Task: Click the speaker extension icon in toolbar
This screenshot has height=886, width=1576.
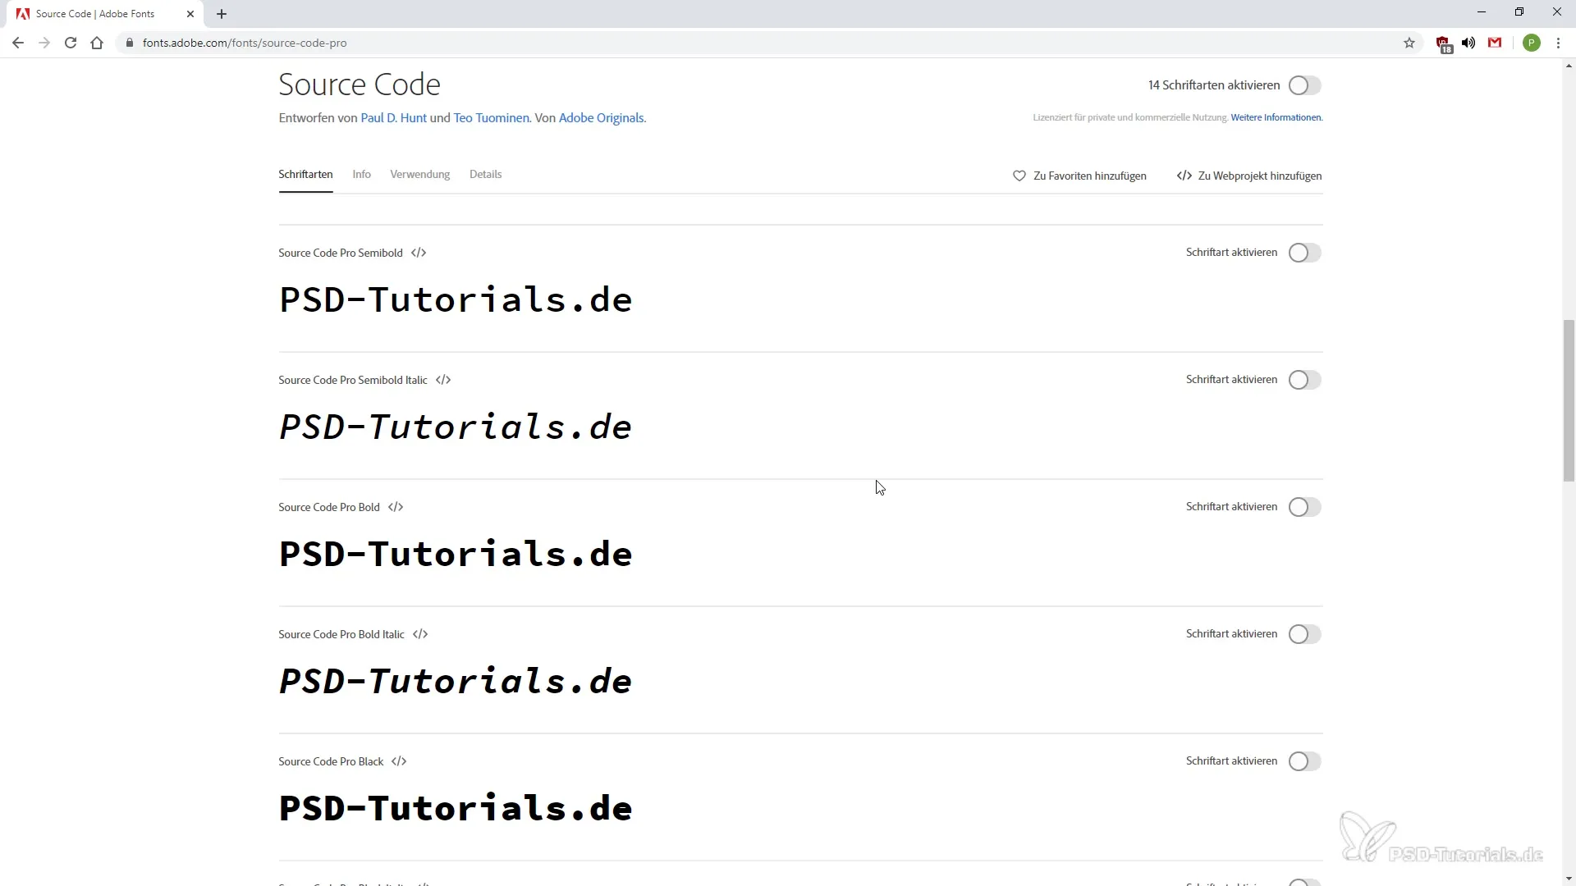Action: 1468,43
